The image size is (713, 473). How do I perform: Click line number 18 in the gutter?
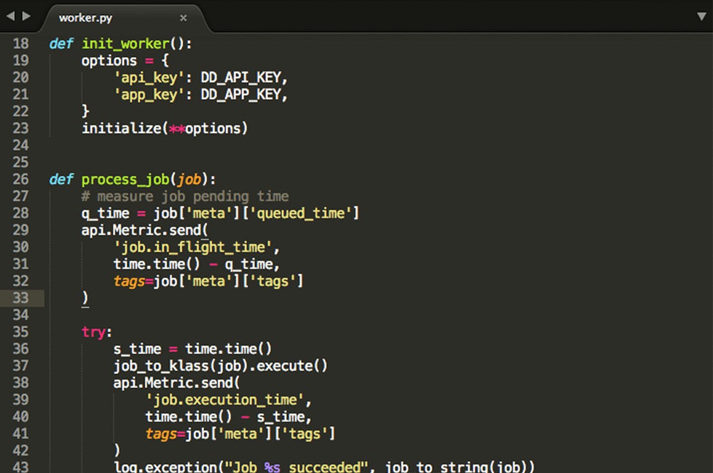tap(20, 44)
